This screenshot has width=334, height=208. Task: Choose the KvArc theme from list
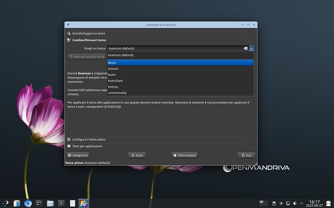[x=180, y=75]
